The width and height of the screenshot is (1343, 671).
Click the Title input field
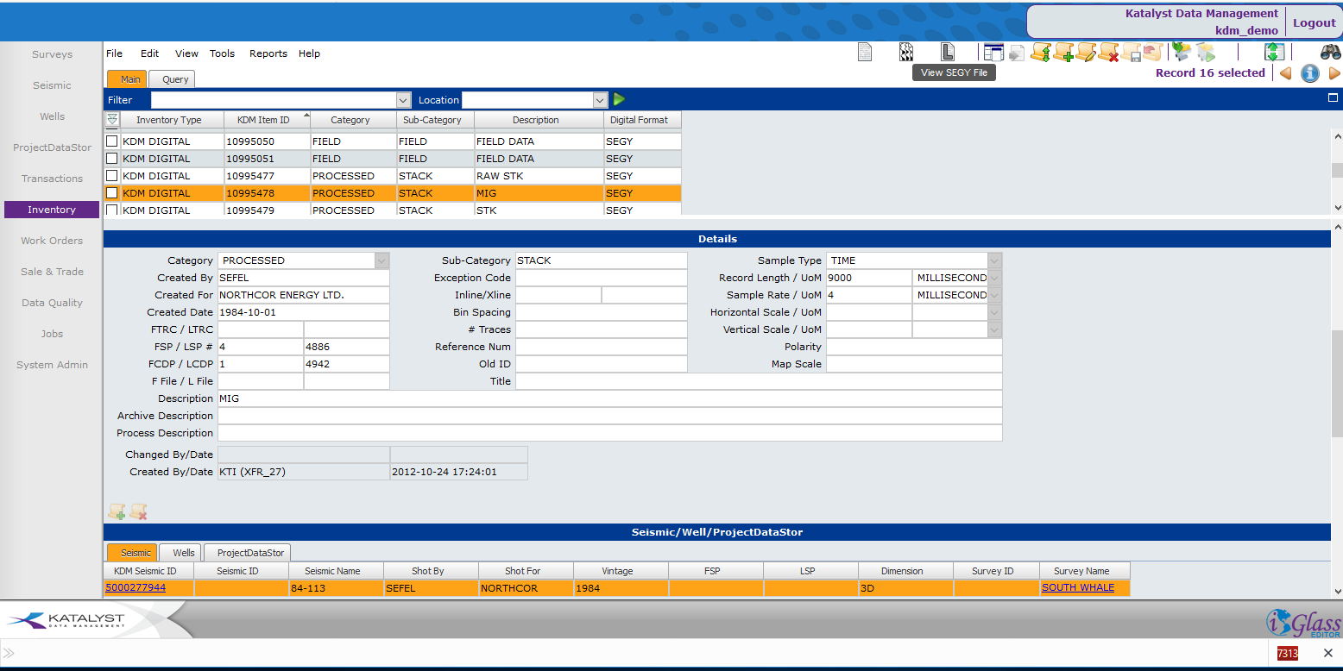[759, 381]
